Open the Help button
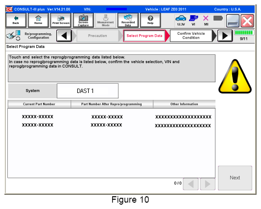The height and width of the screenshot is (209, 261). pyautogui.click(x=150, y=20)
